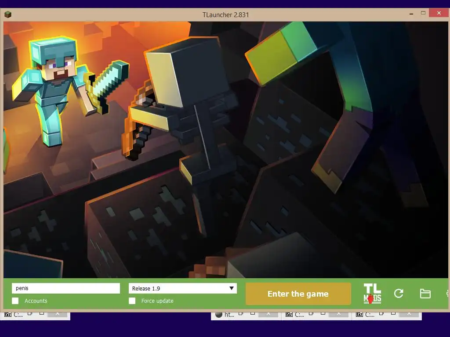This screenshot has width=450, height=337.
Task: Minimize the TLauncher window
Action: pos(411,14)
